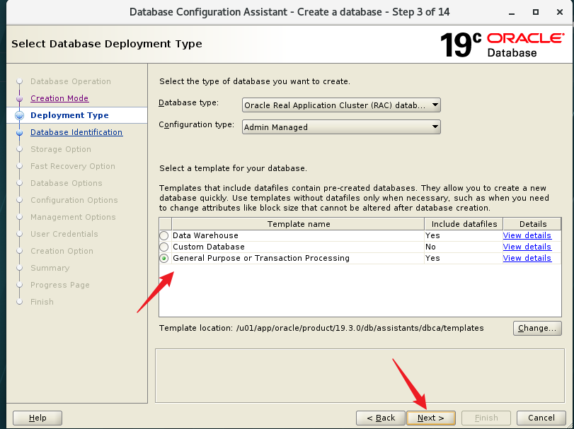Screen dimensions: 574x429
Task: Click the Creation Mode step bullet icon
Action: tap(19, 99)
